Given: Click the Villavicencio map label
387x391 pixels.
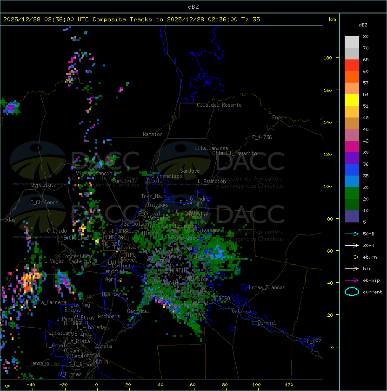Looking at the screenshot, I should (94, 173).
